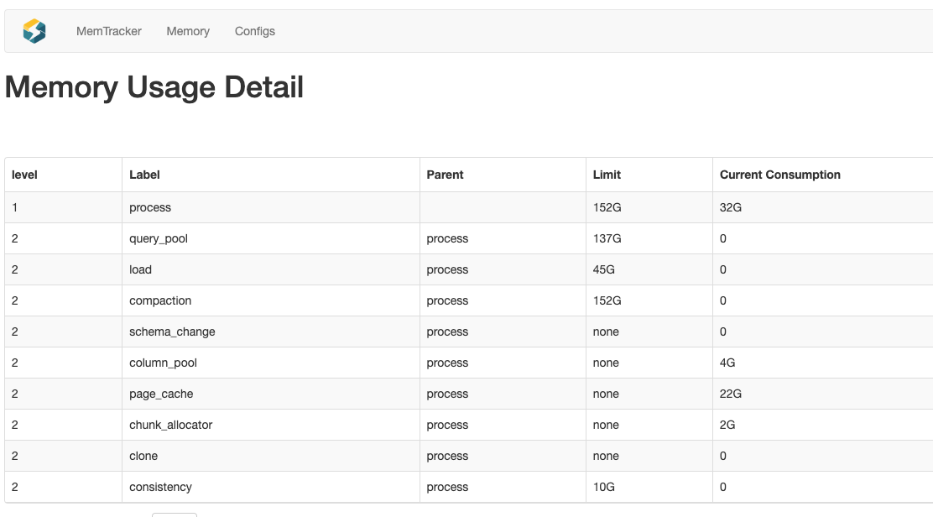The image size is (933, 517).
Task: Click the Parent column header
Action: 445,175
